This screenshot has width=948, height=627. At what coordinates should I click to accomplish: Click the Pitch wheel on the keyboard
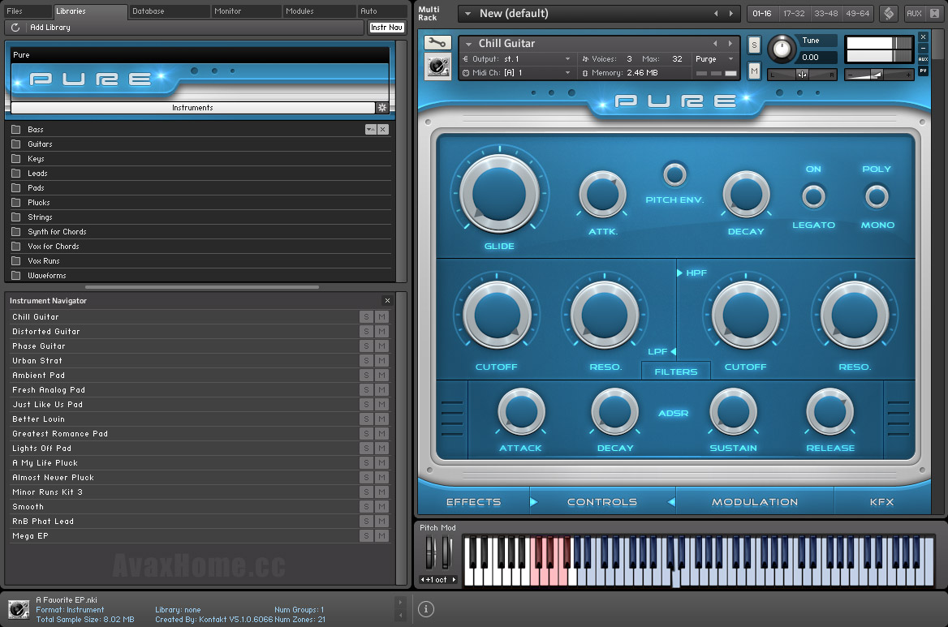430,552
